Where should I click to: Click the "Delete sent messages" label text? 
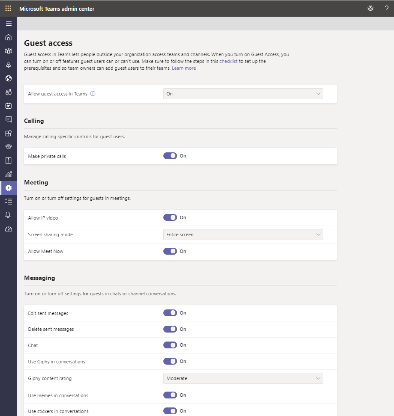(51, 329)
